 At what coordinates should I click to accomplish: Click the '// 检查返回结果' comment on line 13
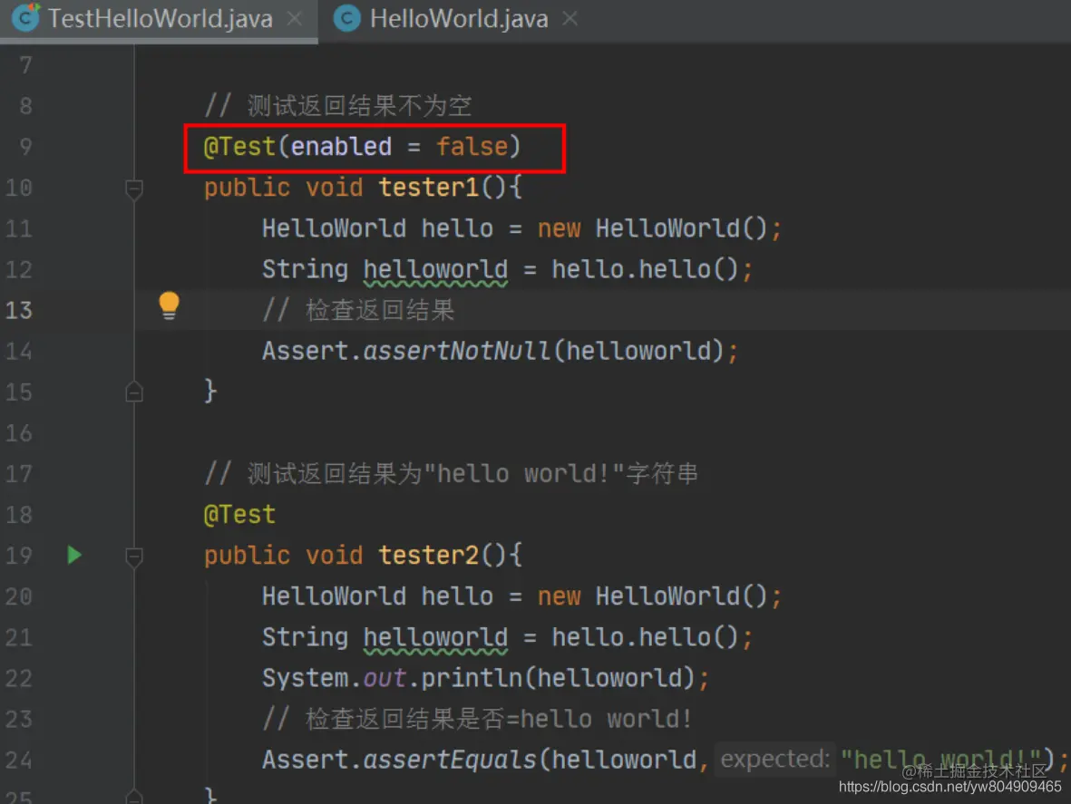coord(358,311)
